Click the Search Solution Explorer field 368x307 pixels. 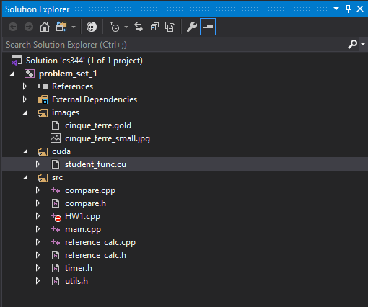(175, 45)
